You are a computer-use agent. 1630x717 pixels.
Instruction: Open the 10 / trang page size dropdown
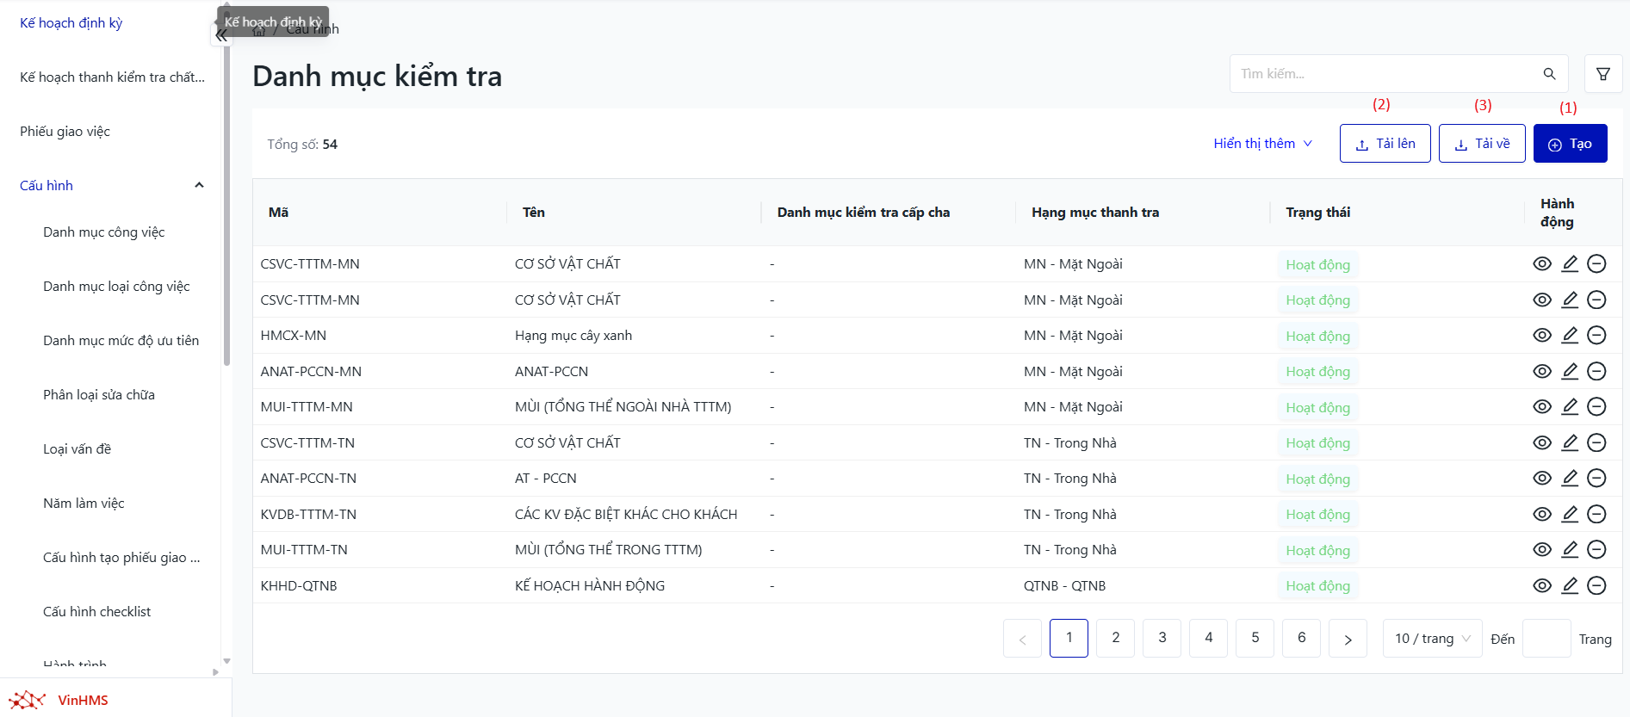[1432, 639]
